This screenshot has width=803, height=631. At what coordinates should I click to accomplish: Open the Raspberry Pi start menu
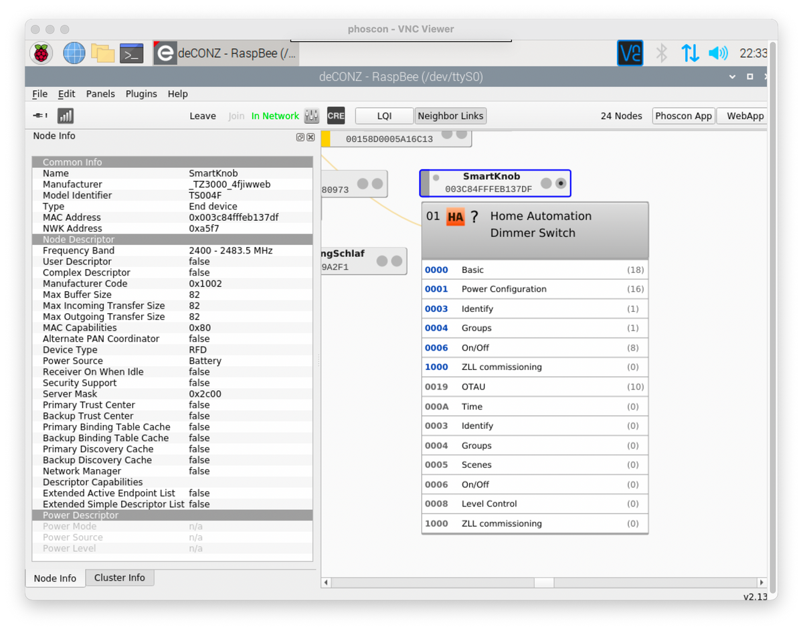point(41,53)
